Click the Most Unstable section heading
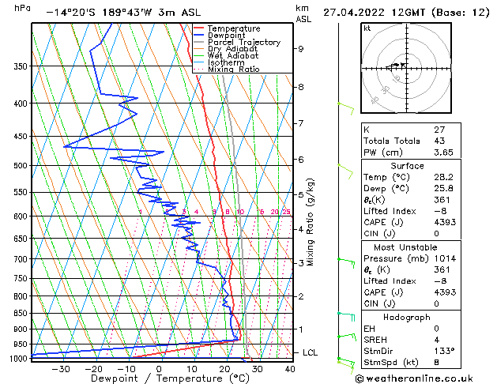Screen dimensions: 497x384 click(405, 247)
